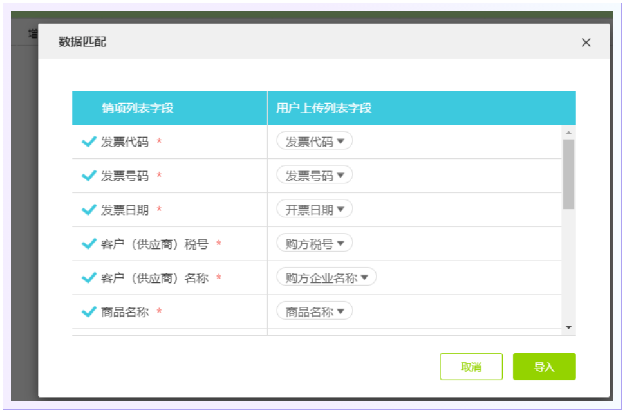
Task: Click the 用户上传列表字段 column header
Action: [324, 108]
